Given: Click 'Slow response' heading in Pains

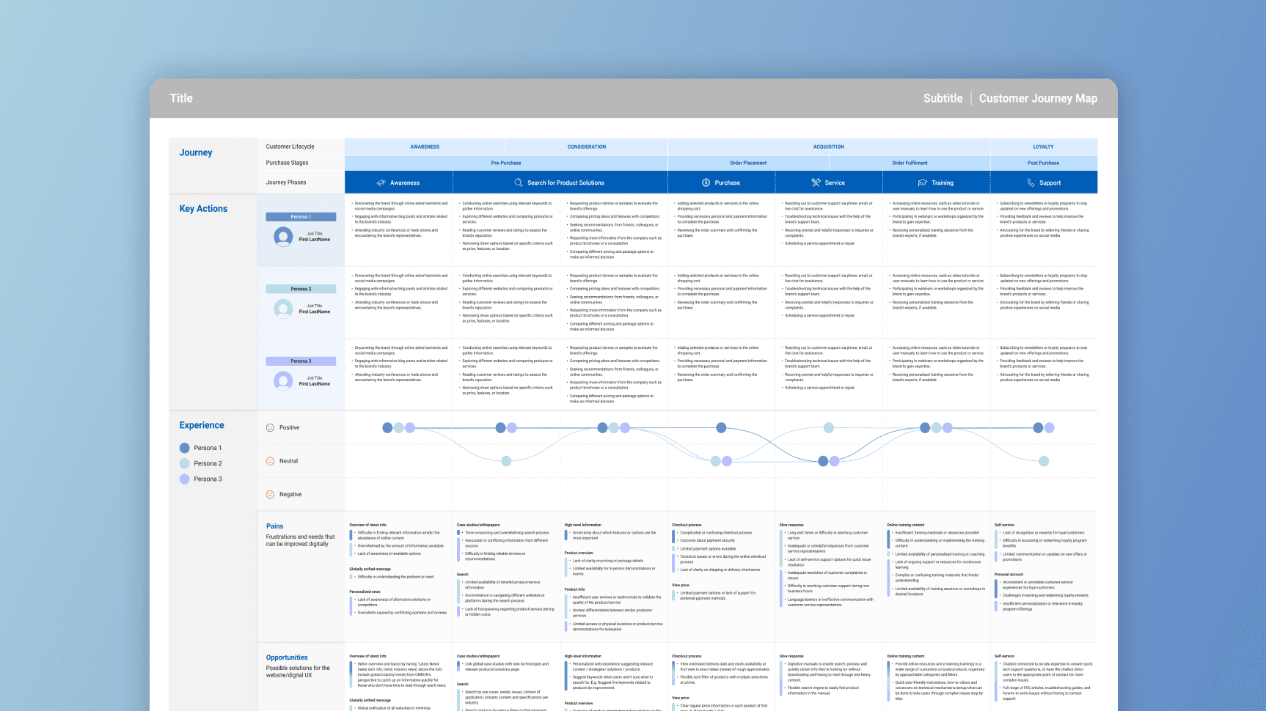Looking at the screenshot, I should pos(791,525).
